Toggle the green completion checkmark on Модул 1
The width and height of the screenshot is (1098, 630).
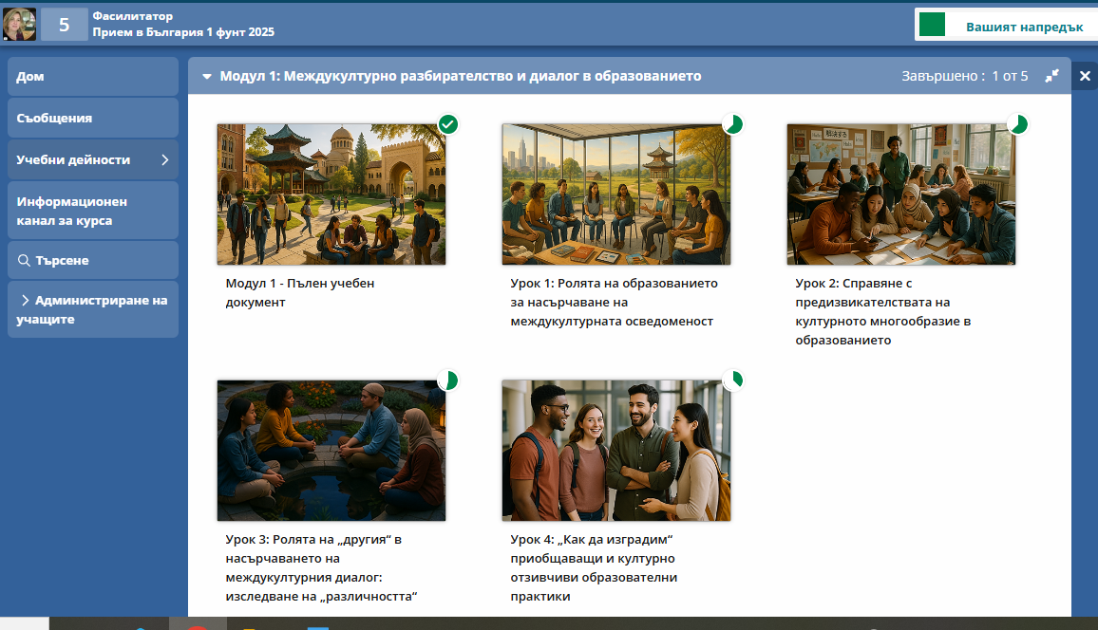point(448,124)
